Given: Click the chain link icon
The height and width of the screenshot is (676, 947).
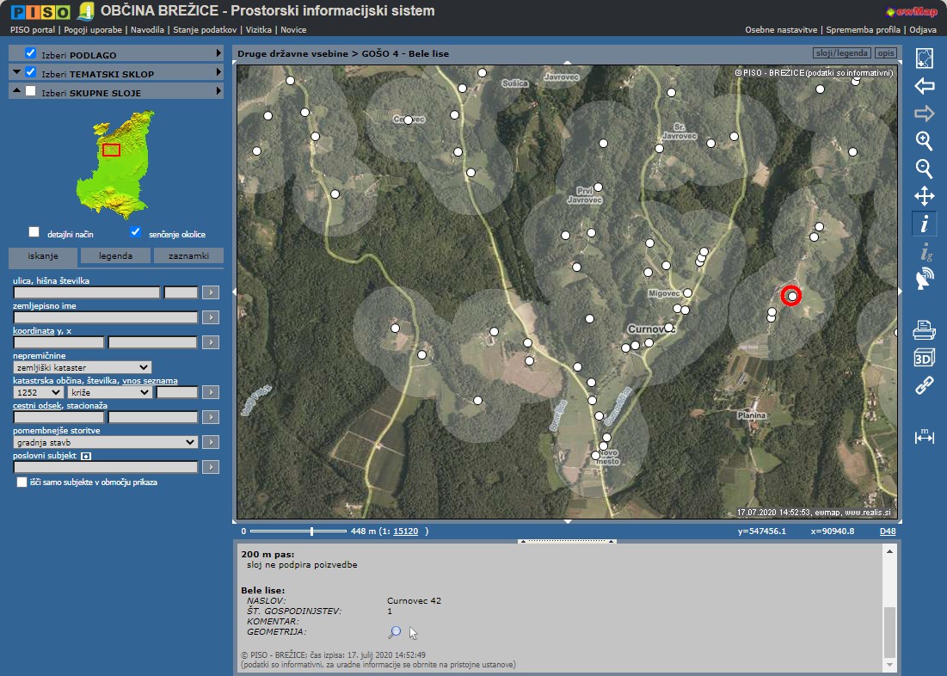Looking at the screenshot, I should click(924, 385).
